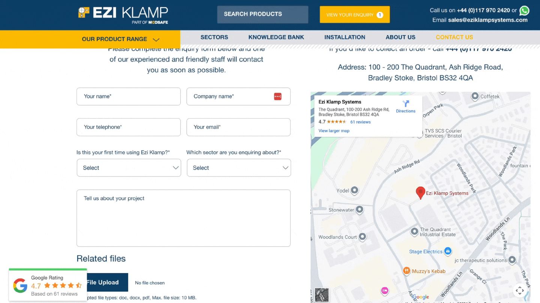Open the Installation menu
The image size is (540, 303).
(x=345, y=37)
